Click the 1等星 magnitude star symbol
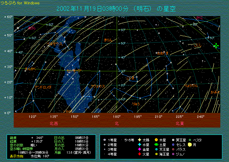 pos(105,140)
